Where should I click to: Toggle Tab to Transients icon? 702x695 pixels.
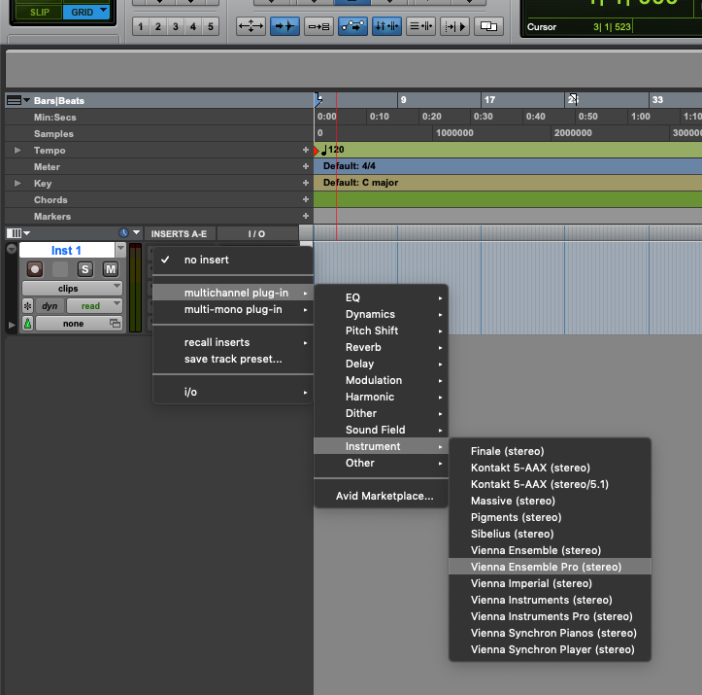point(284,26)
